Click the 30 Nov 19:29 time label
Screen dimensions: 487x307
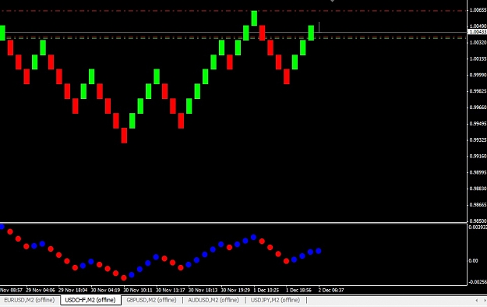235,290
